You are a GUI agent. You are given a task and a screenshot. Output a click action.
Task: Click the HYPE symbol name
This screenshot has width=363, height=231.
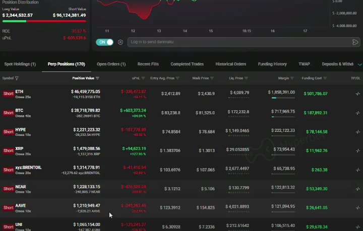[21, 129]
